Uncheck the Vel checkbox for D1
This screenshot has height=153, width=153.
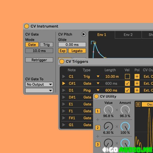pyautogui.click(x=127, y=90)
